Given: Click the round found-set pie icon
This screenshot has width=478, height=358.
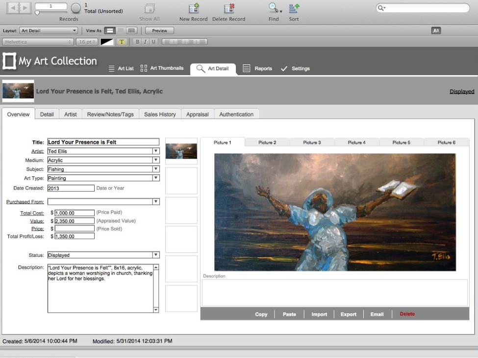Looking at the screenshot, I should [75, 8].
